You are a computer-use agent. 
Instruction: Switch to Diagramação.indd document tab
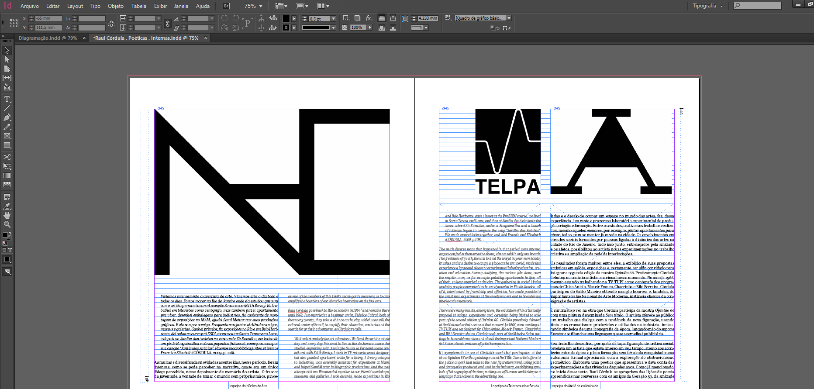[48, 38]
